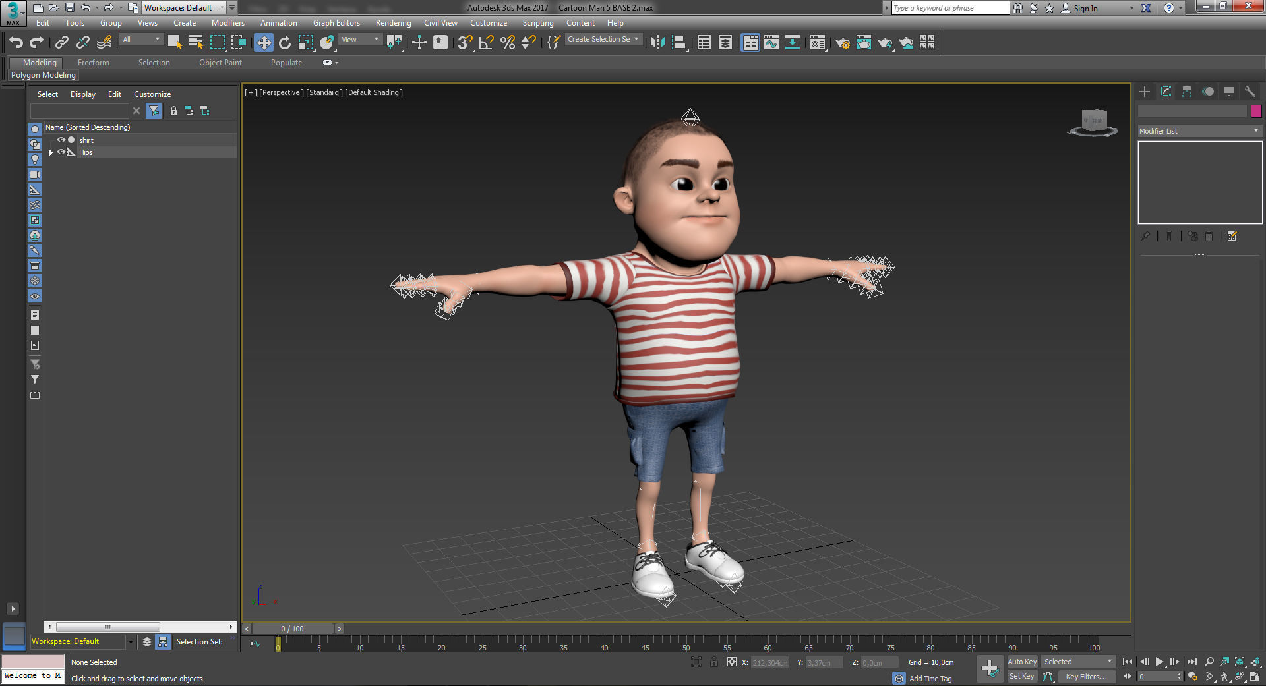Click the Go to End playback button
Image resolution: width=1266 pixels, height=686 pixels.
[x=1191, y=662]
